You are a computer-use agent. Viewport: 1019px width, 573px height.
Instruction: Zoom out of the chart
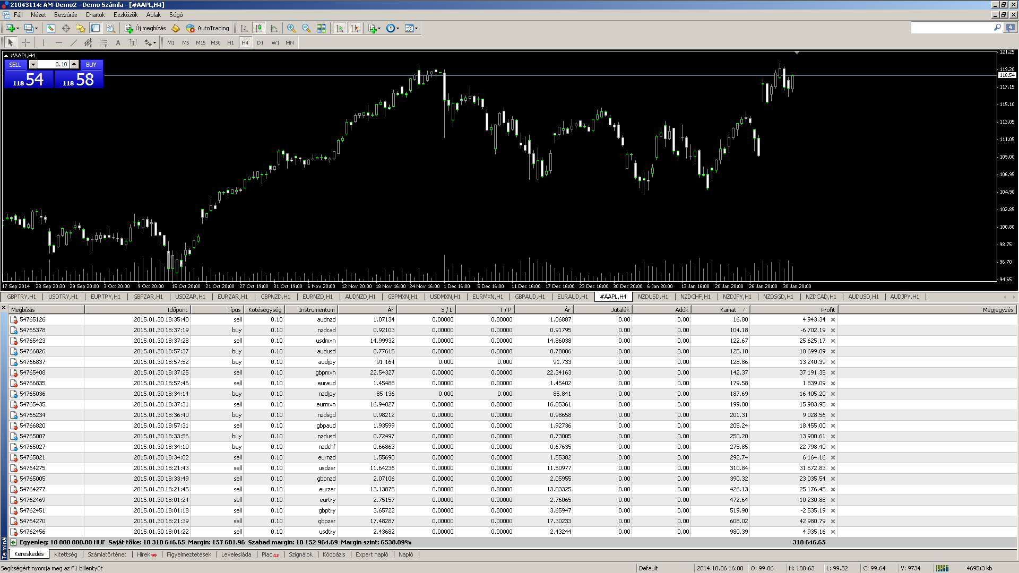tap(306, 28)
